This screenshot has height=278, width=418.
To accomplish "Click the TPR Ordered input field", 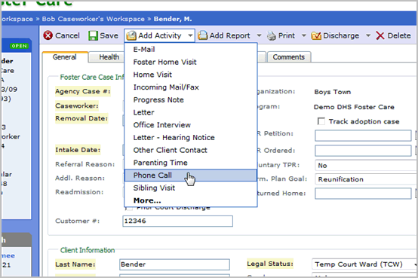I will 363,151.
